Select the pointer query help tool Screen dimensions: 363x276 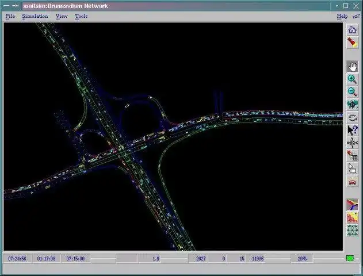pos(352,131)
